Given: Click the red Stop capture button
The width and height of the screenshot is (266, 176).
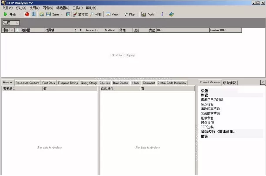Looking at the screenshot, I should coord(27,14).
